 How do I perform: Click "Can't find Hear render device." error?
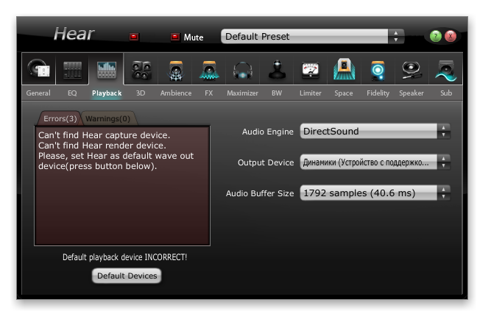point(102,146)
